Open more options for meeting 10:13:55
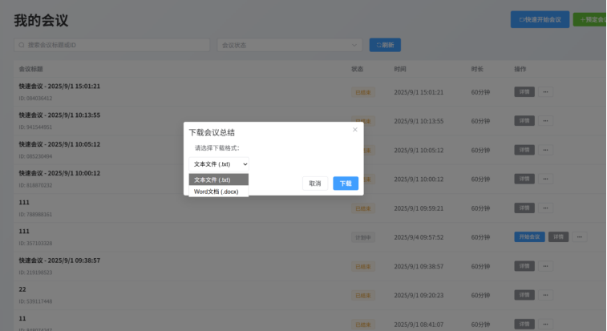 545,121
